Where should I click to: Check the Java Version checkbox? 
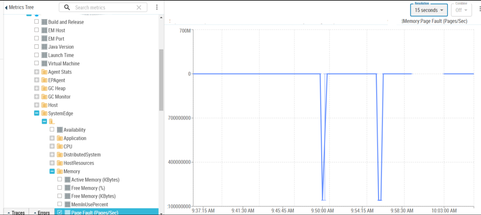click(36, 47)
